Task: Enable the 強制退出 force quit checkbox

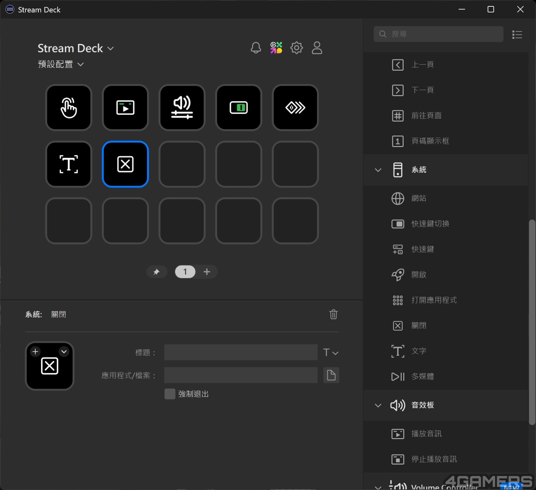Action: pos(170,394)
